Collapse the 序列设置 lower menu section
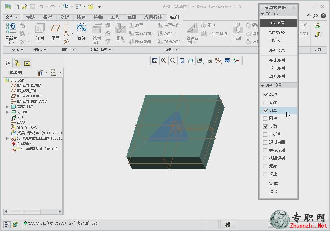 click(262, 85)
